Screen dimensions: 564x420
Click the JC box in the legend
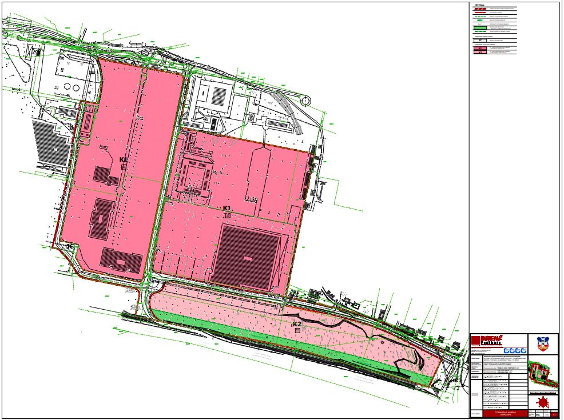click(479, 40)
